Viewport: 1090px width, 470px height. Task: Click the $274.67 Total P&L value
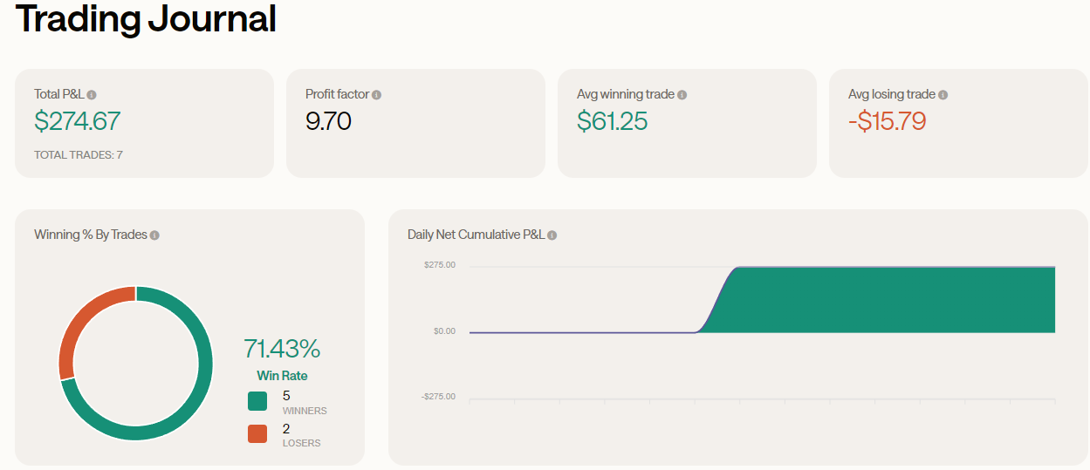pyautogui.click(x=77, y=121)
